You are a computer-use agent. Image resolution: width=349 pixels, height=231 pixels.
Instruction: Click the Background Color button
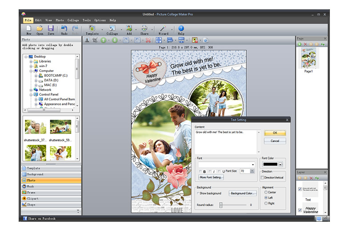click(242, 193)
